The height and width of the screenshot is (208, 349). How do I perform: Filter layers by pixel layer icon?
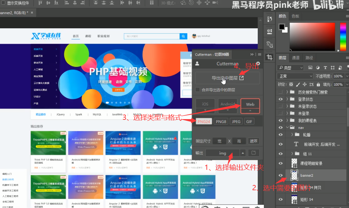(x=310, y=67)
